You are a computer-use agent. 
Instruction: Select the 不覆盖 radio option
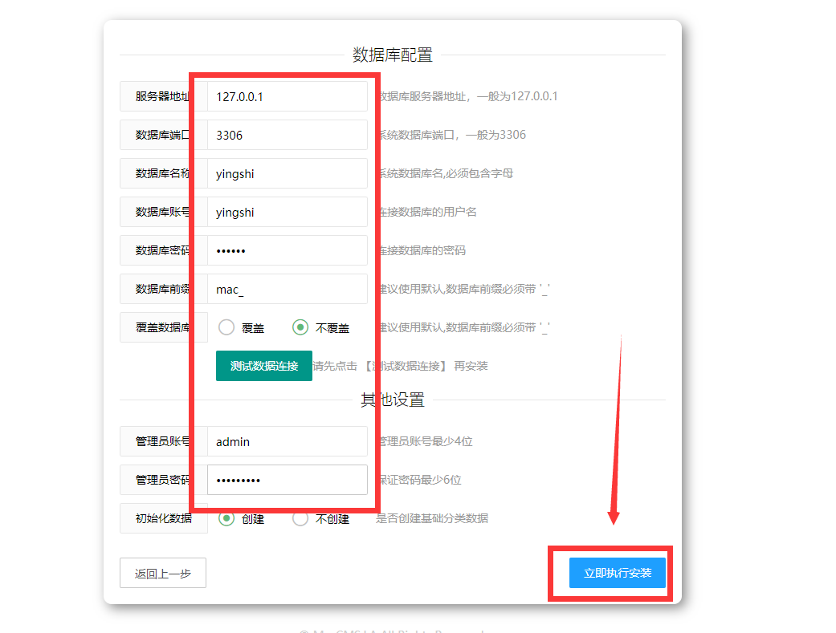point(300,327)
